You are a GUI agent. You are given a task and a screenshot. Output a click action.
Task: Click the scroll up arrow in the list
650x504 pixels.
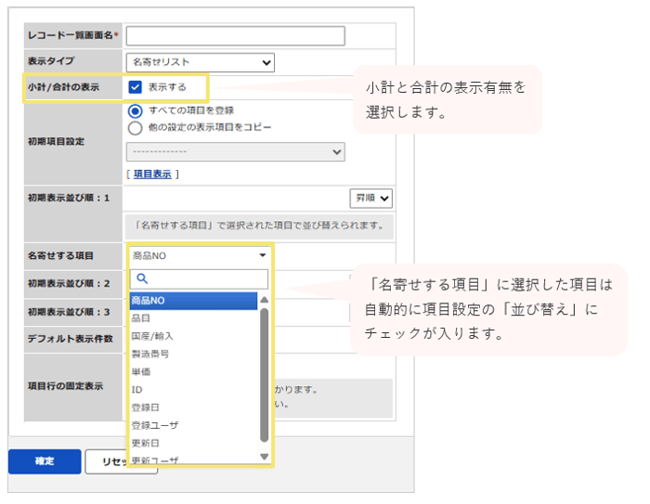(x=264, y=299)
